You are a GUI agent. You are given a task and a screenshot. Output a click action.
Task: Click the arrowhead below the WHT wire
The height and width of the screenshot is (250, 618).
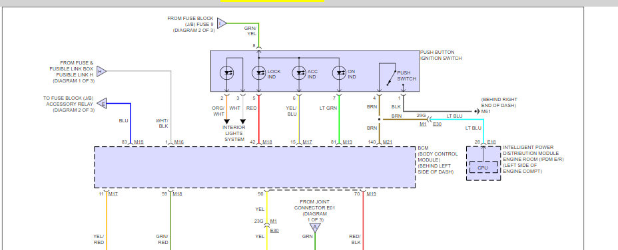tap(243, 121)
